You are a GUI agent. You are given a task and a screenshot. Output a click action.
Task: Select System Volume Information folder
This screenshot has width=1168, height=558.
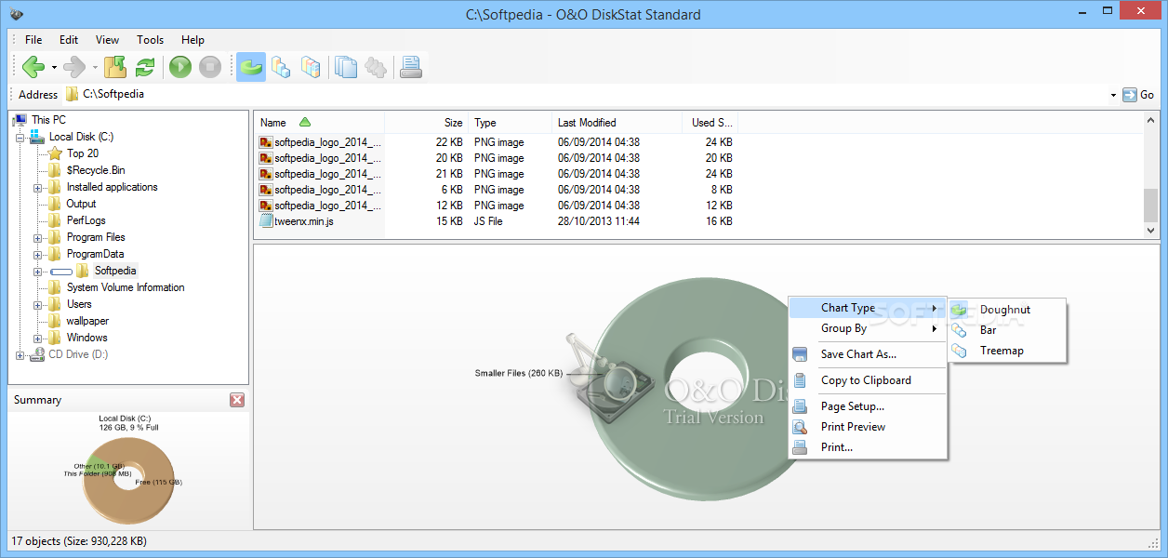tap(126, 287)
